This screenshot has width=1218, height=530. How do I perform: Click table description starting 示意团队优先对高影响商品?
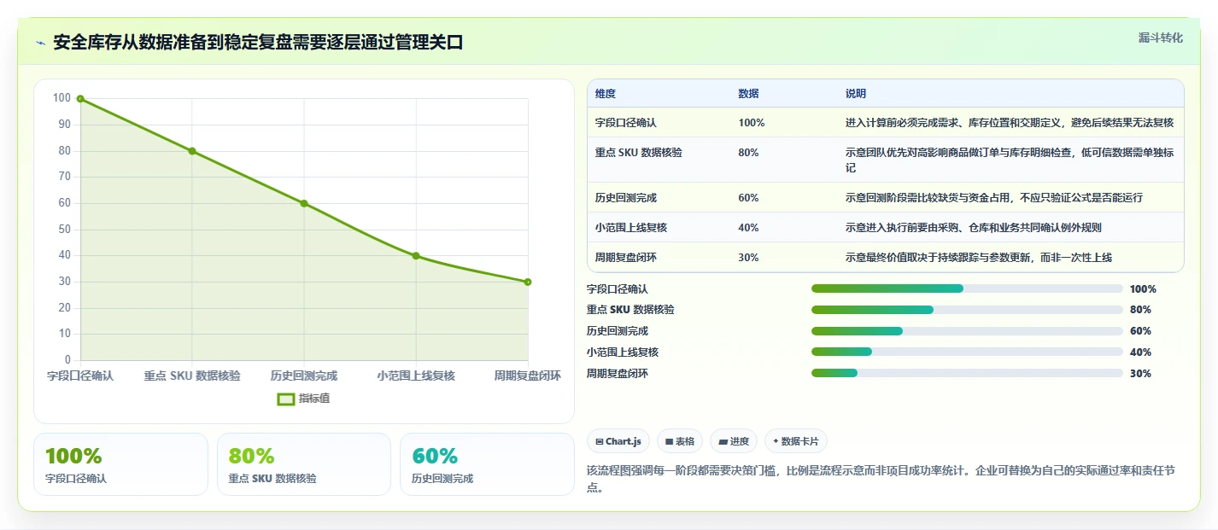[x=1010, y=160]
